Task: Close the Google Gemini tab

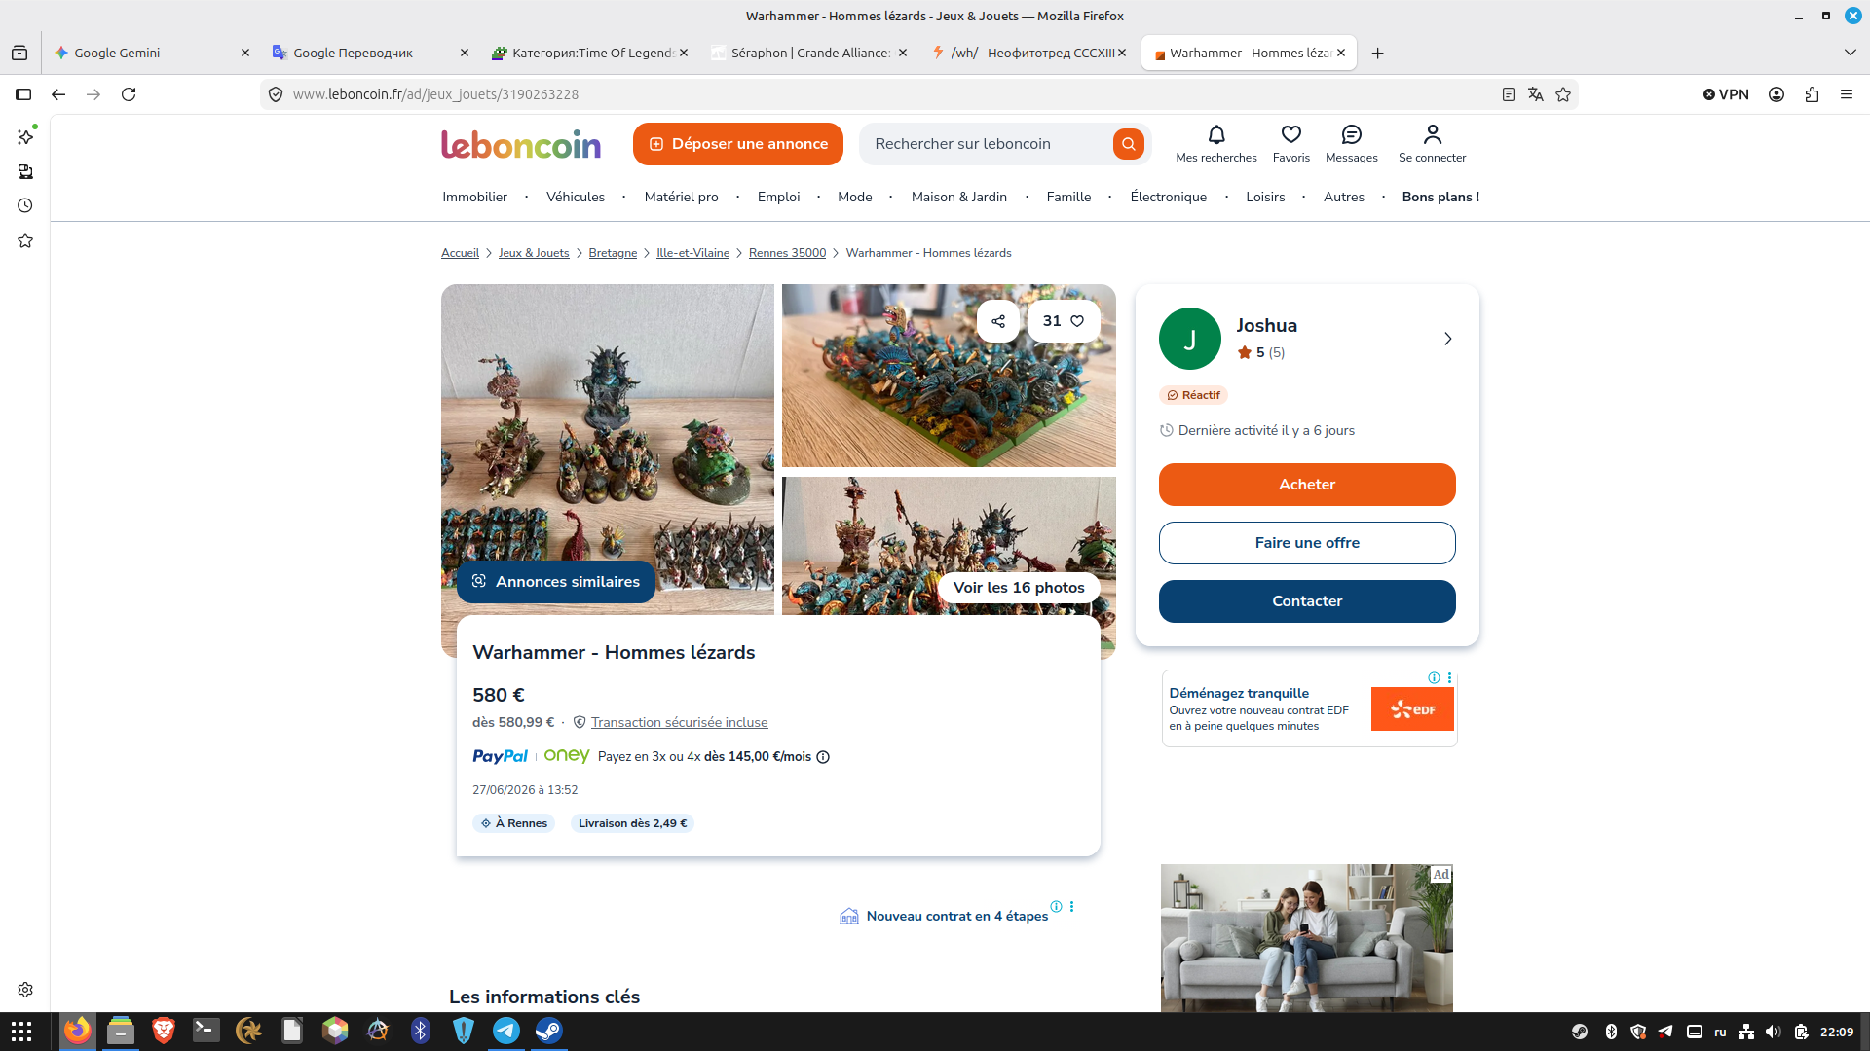Action: click(x=245, y=53)
